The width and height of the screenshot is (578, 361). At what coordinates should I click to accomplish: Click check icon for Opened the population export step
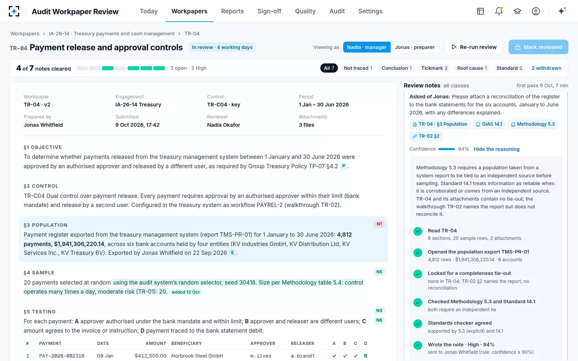tap(418, 253)
